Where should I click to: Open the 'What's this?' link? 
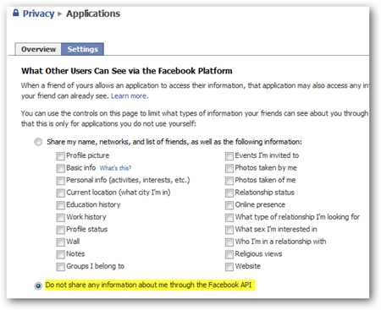coord(115,168)
